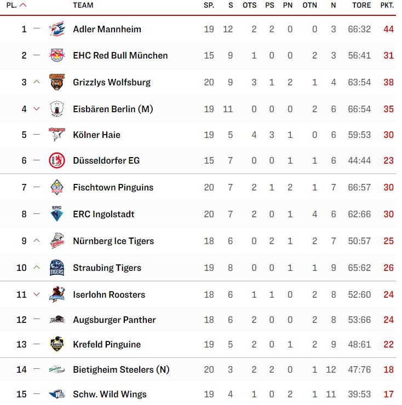Image resolution: width=402 pixels, height=405 pixels.
Task: Open Nürnberg Ice Tigers team page
Action: [x=113, y=241]
